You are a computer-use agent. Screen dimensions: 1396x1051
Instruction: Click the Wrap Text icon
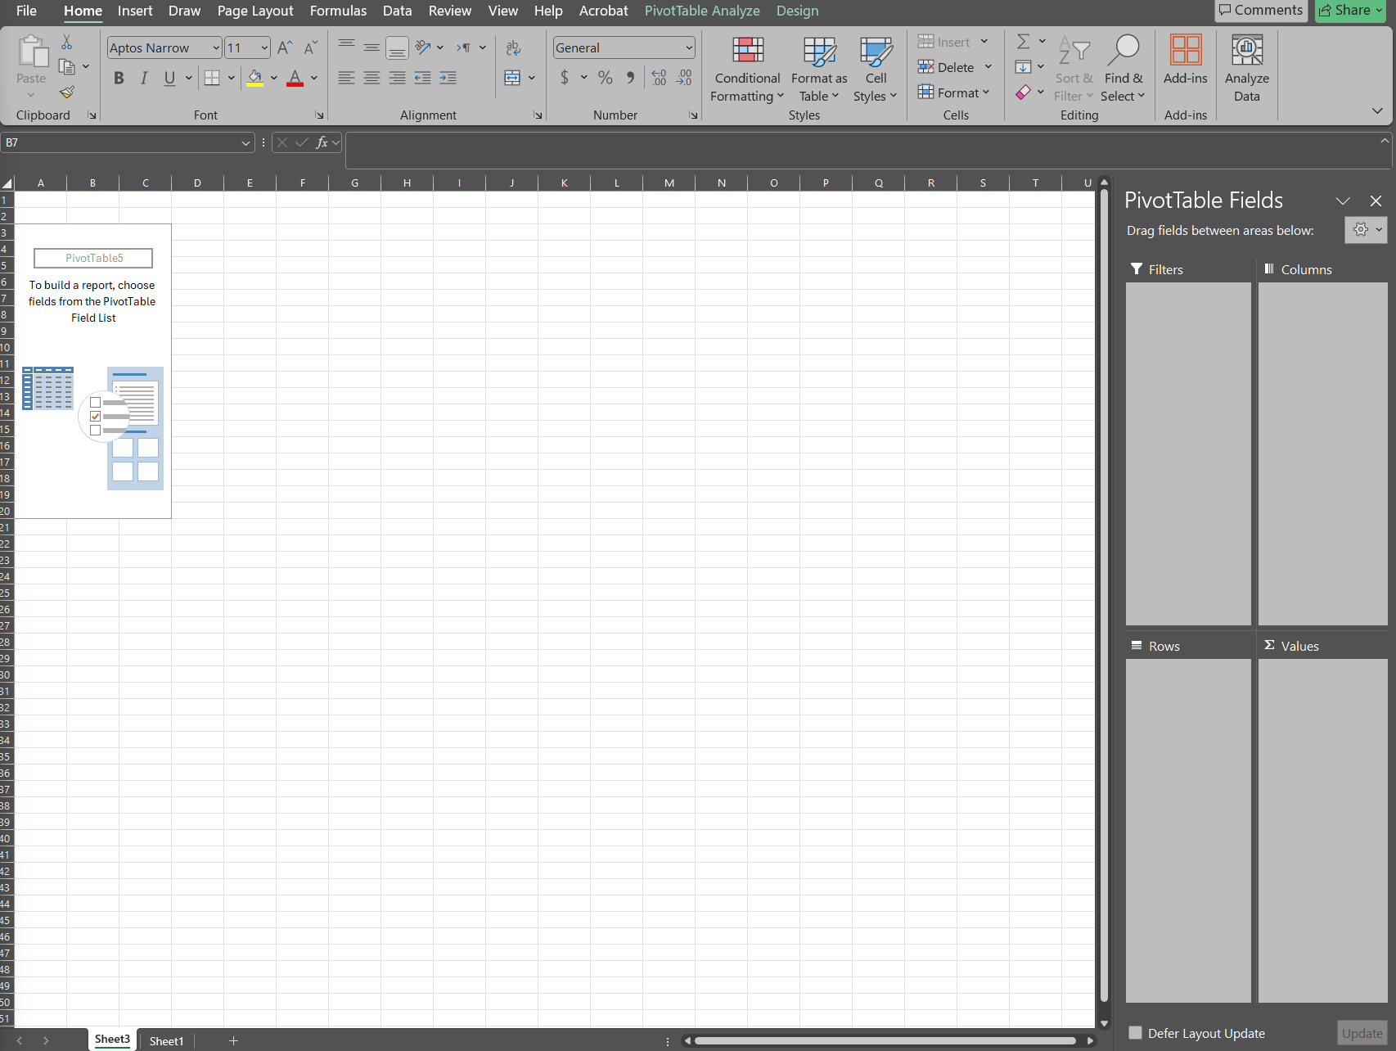[x=513, y=47]
